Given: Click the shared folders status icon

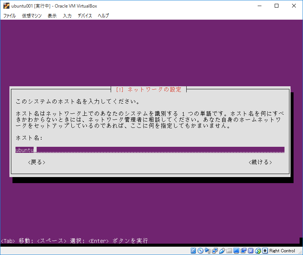Looking at the screenshot, I should 228,250.
